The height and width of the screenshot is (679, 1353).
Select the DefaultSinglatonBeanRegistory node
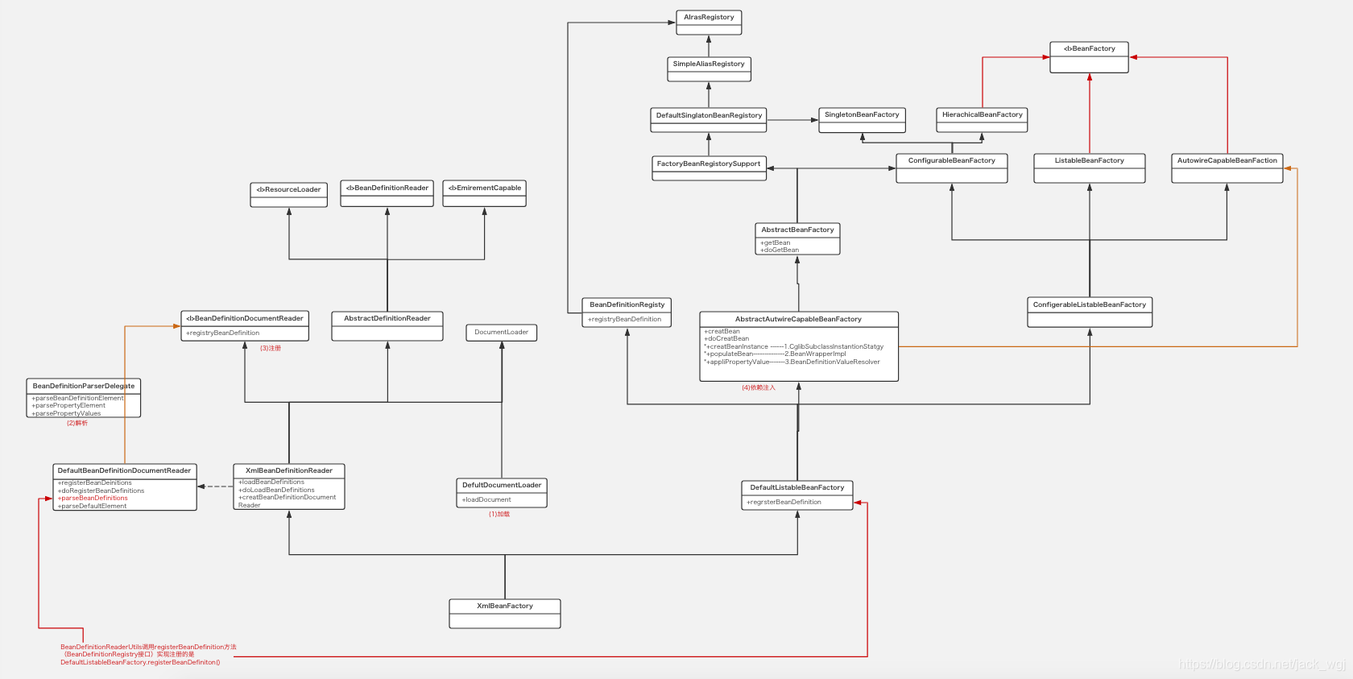[x=709, y=120]
